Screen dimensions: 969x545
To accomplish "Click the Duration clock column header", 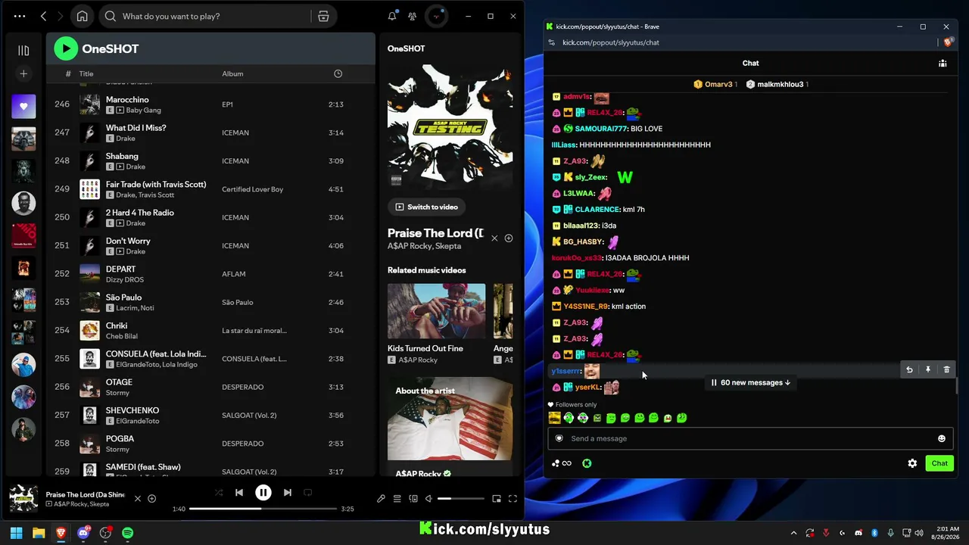I will (338, 73).
